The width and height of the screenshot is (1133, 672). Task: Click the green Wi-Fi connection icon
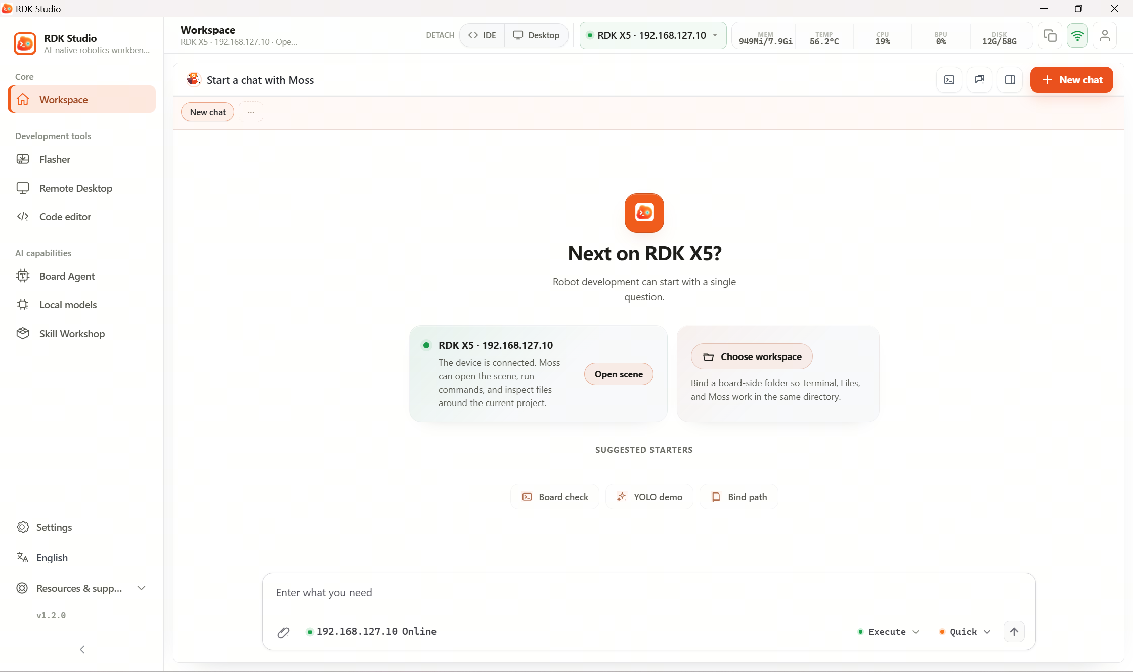point(1077,35)
